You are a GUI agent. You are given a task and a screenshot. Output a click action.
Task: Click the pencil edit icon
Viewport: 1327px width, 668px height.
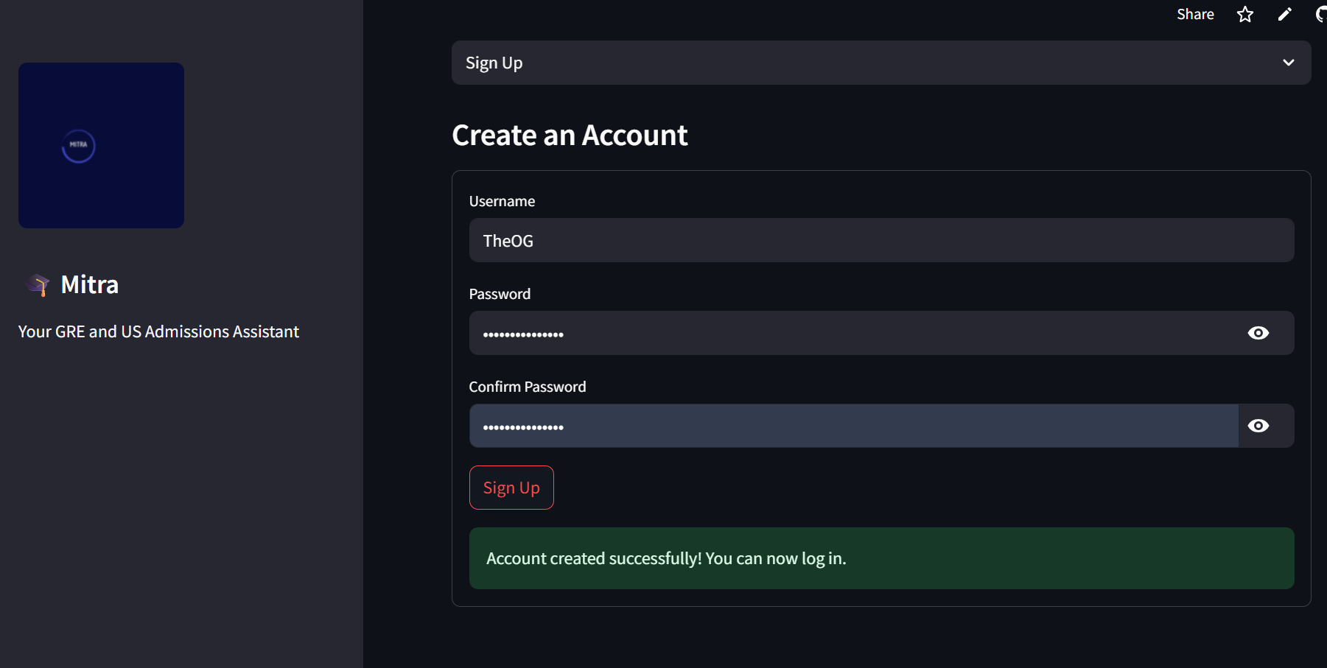click(1284, 15)
